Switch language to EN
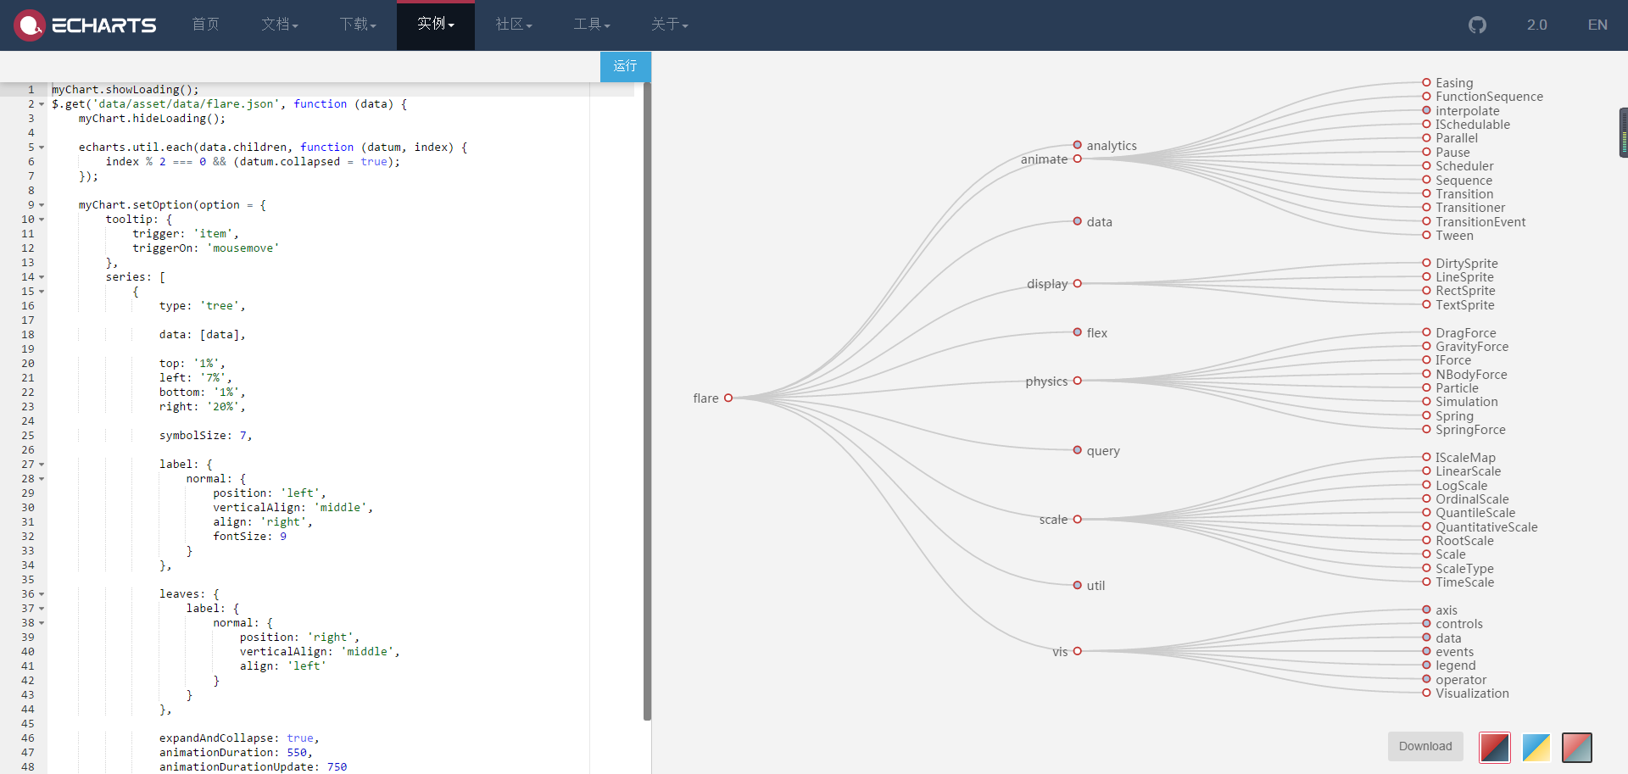Image resolution: width=1628 pixels, height=774 pixels. click(x=1597, y=25)
